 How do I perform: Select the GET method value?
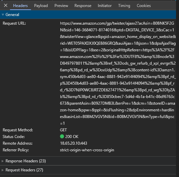coord(63,130)
